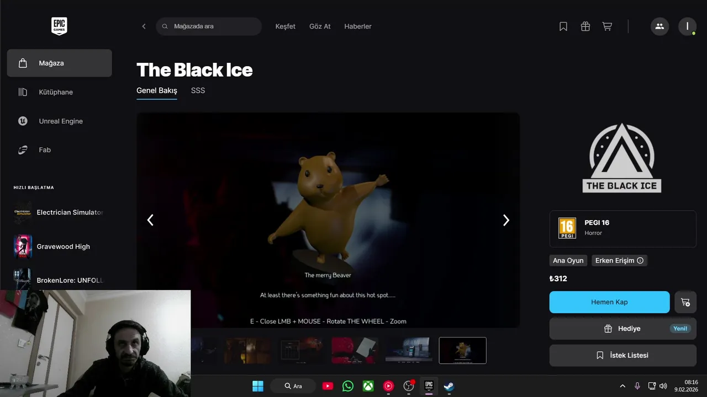Add game to cart icon button
This screenshot has width=707, height=397.
[685, 302]
